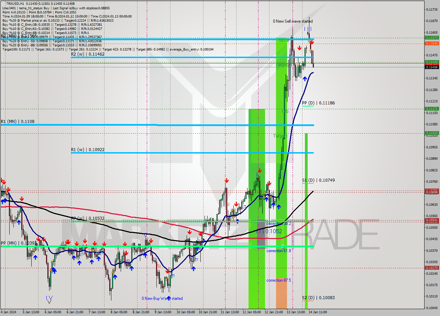Click the black 0.11408 current price tag
Screen dimensions: 440x316
point(432,67)
